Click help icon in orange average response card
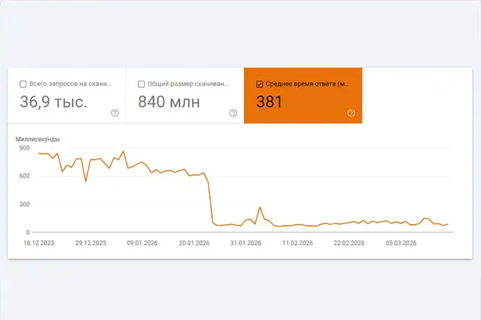481x320 pixels. 351,113
